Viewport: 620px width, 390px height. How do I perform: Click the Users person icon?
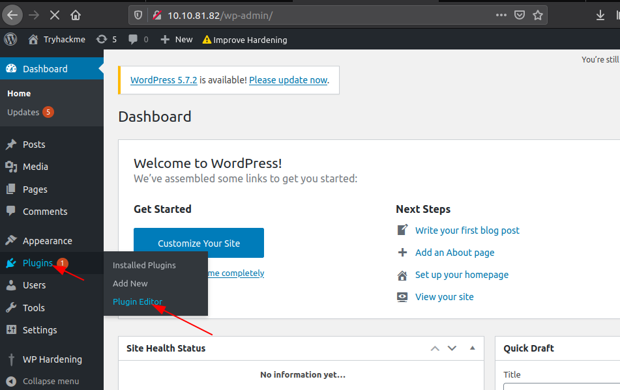tap(11, 285)
